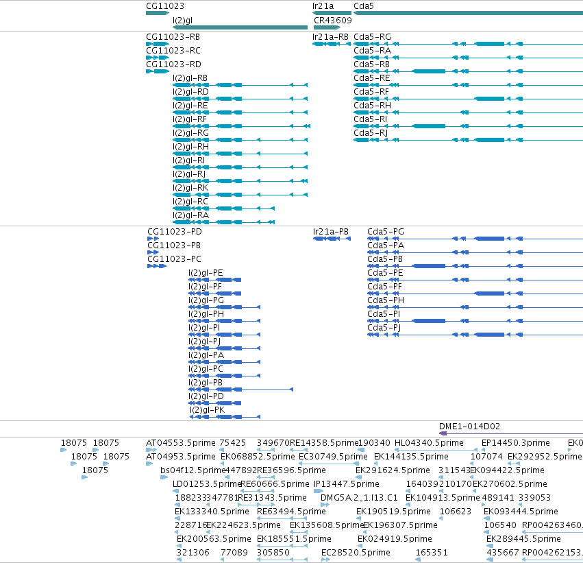Click protein l(2)gl-PC label
This screenshot has height=563, width=583.
[206, 369]
